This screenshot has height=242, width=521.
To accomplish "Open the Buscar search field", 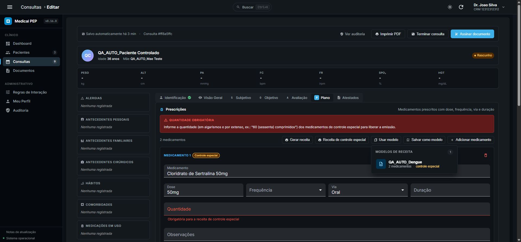I will tap(252, 7).
